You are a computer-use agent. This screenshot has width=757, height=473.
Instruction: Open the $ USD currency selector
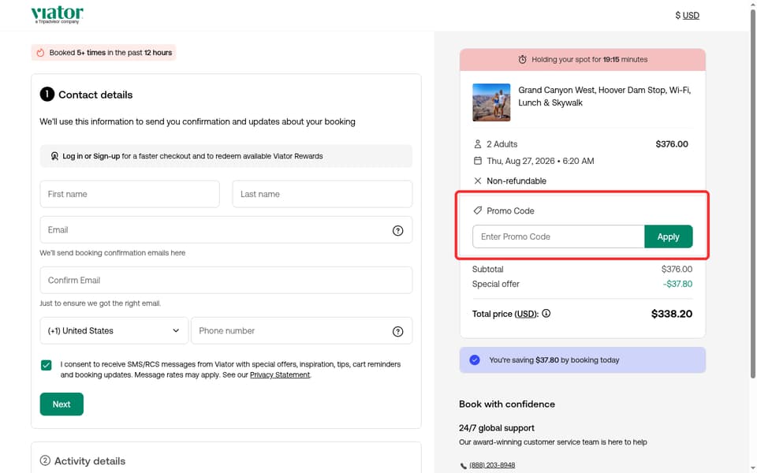pos(687,15)
